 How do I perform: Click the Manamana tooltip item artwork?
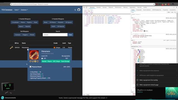click(34, 55)
